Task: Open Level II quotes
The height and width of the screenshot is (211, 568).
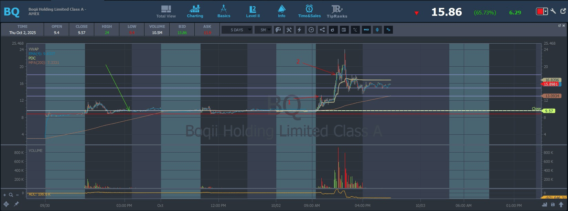Action: [253, 12]
